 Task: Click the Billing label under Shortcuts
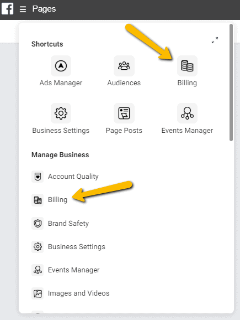coord(187,83)
